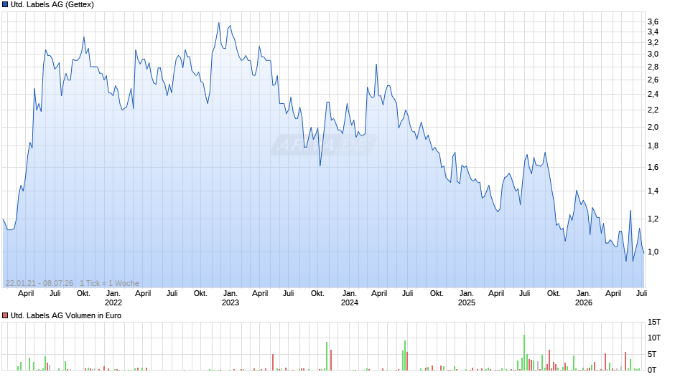Image resolution: width=675 pixels, height=377 pixels.
Task: Click the 1,8 price axis label
Action: pos(653,146)
